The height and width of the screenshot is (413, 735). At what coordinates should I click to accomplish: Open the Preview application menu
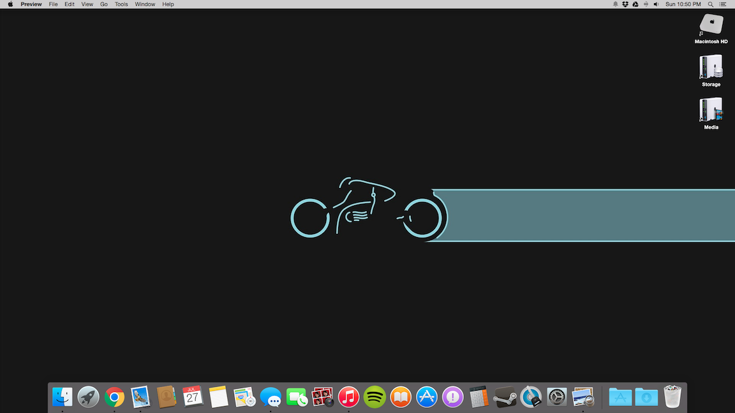click(x=31, y=4)
